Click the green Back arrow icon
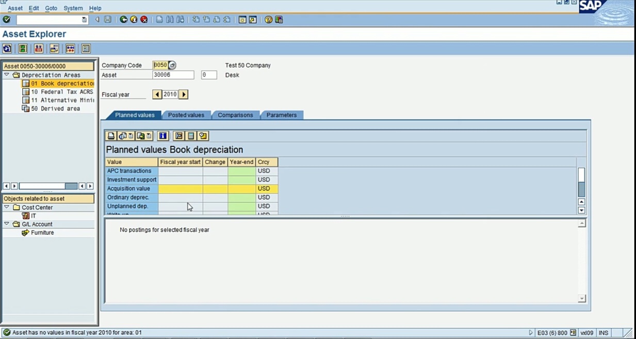This screenshot has width=636, height=339. click(124, 20)
